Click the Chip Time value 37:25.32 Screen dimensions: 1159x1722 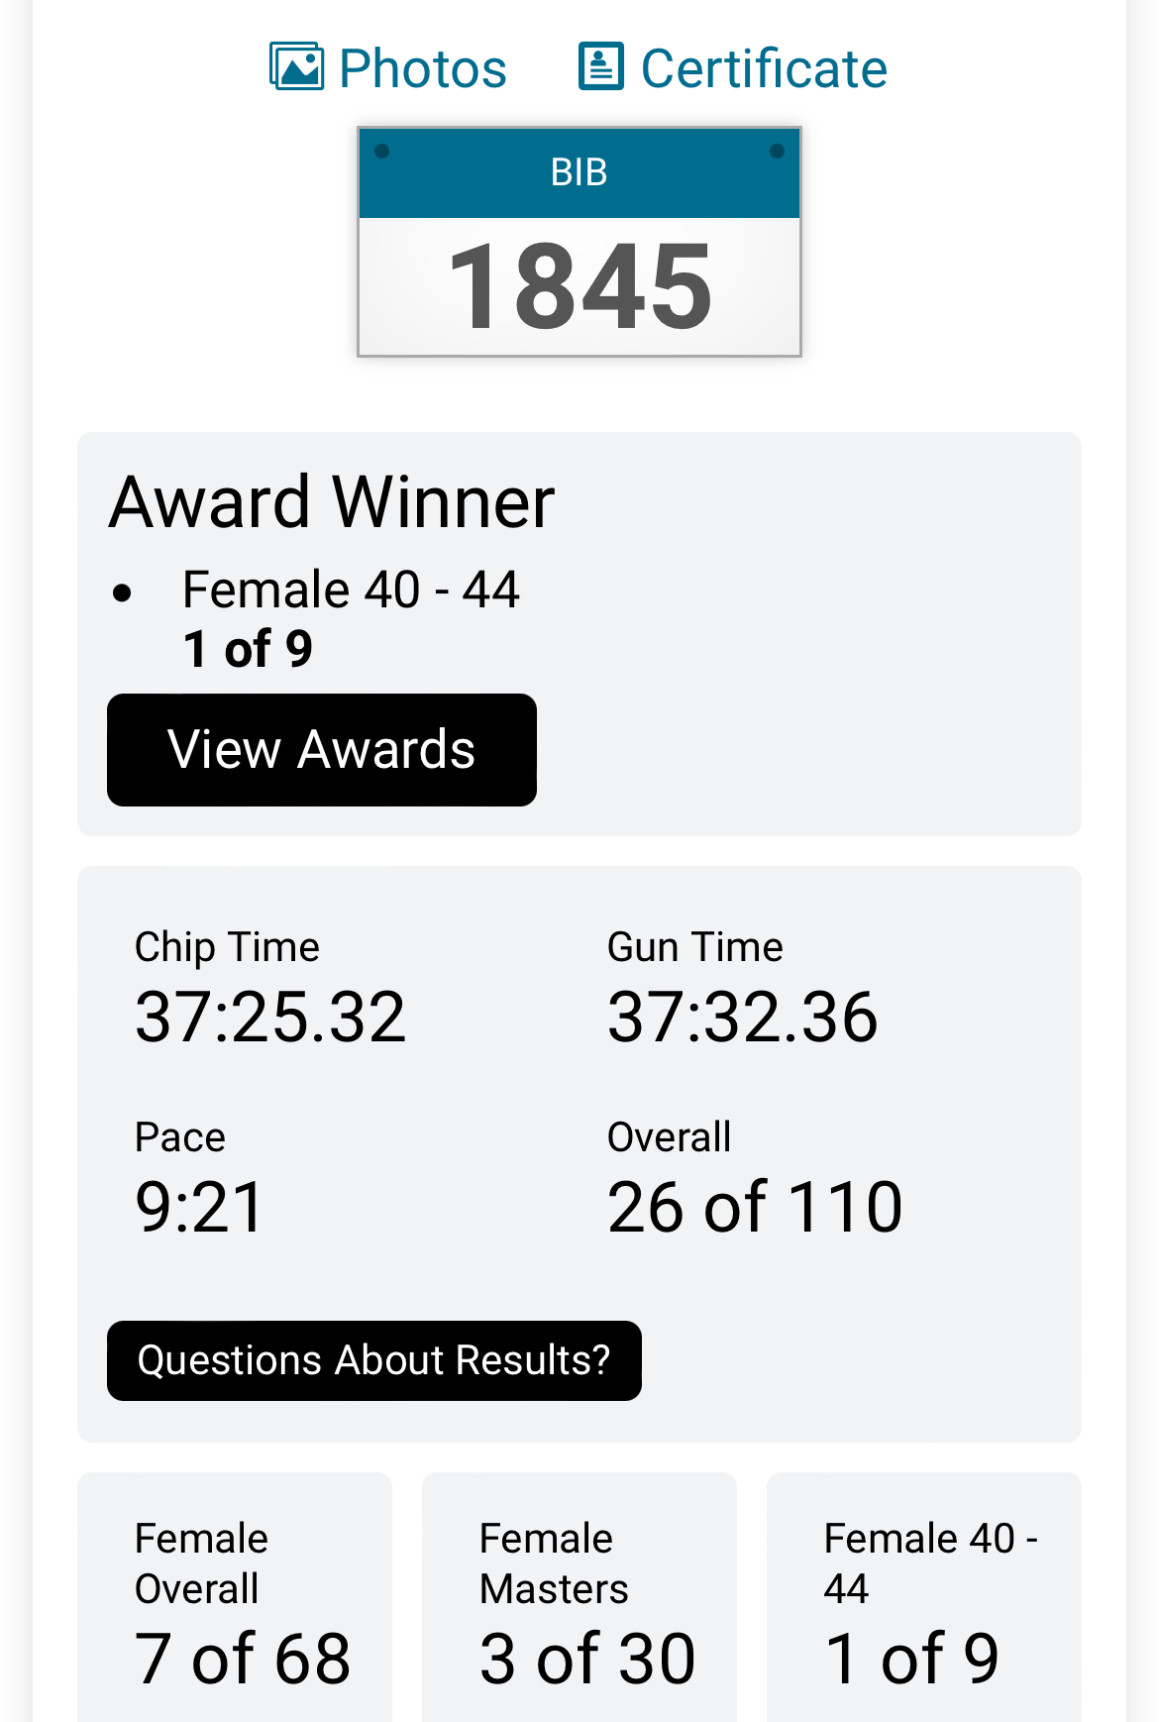[x=270, y=1018]
